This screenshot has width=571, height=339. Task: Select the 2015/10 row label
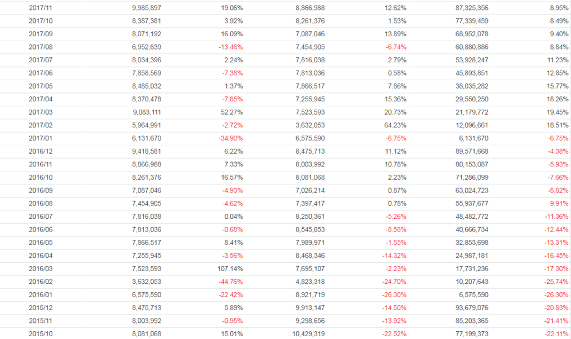tap(40, 334)
